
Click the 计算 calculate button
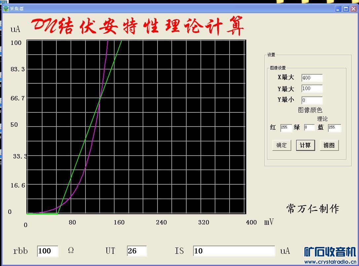coord(305,145)
